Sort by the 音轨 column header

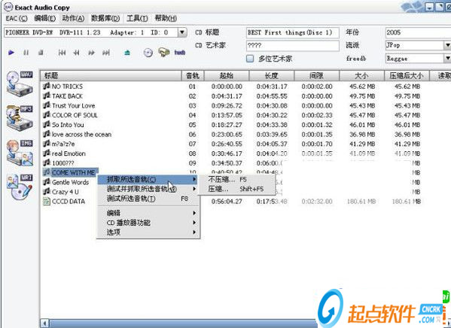coord(193,76)
